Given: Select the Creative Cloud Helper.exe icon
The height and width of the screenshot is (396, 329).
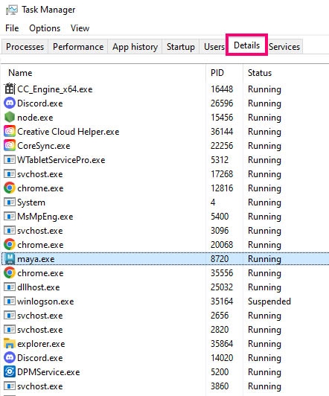Looking at the screenshot, I should [x=10, y=131].
